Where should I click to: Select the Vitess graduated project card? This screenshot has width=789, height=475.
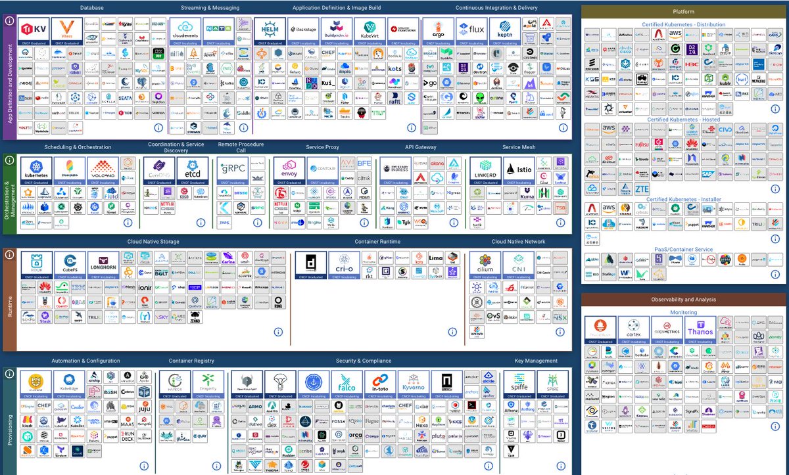pyautogui.click(x=67, y=31)
